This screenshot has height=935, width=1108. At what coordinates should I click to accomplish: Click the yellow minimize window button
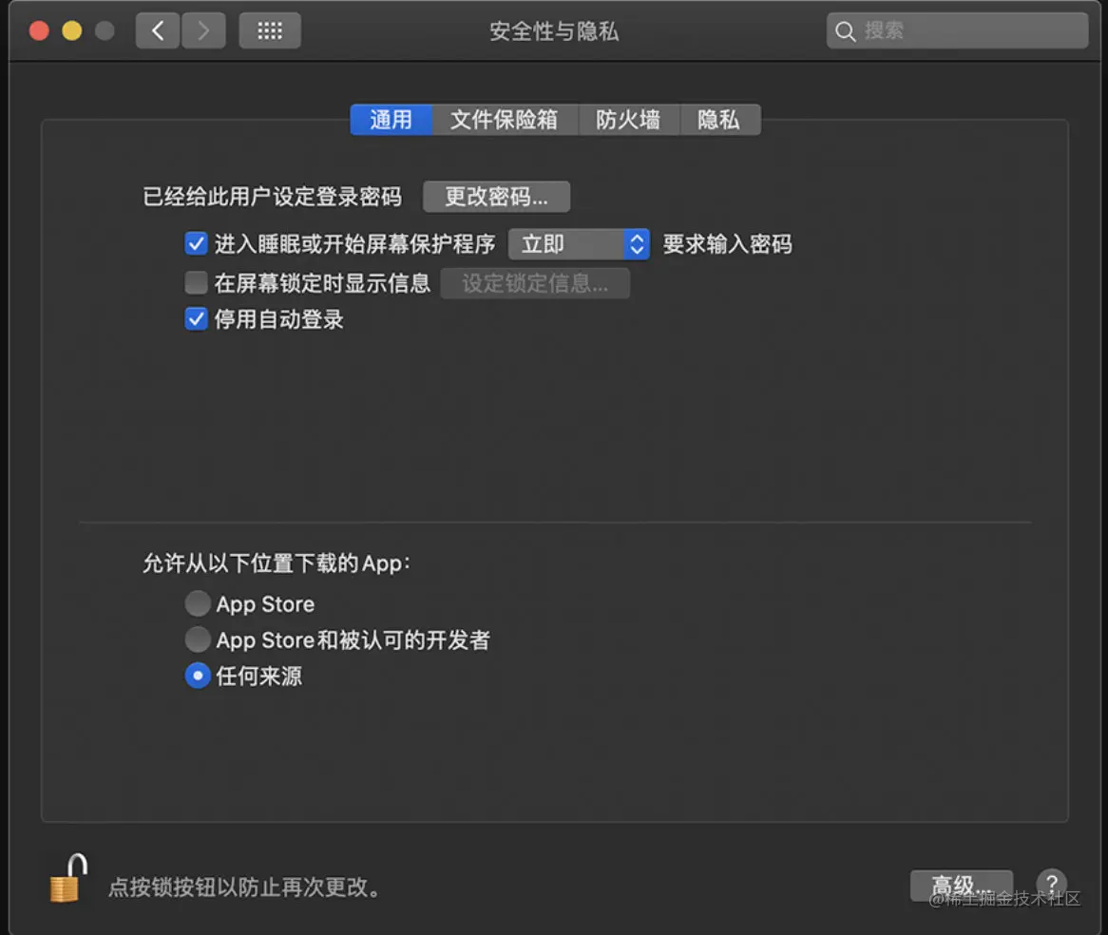[x=72, y=30]
